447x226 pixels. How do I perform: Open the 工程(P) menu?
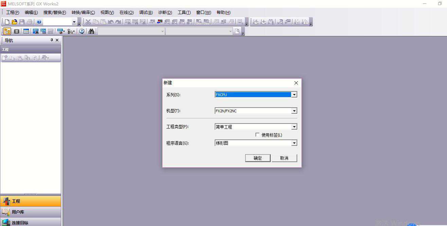click(x=13, y=13)
